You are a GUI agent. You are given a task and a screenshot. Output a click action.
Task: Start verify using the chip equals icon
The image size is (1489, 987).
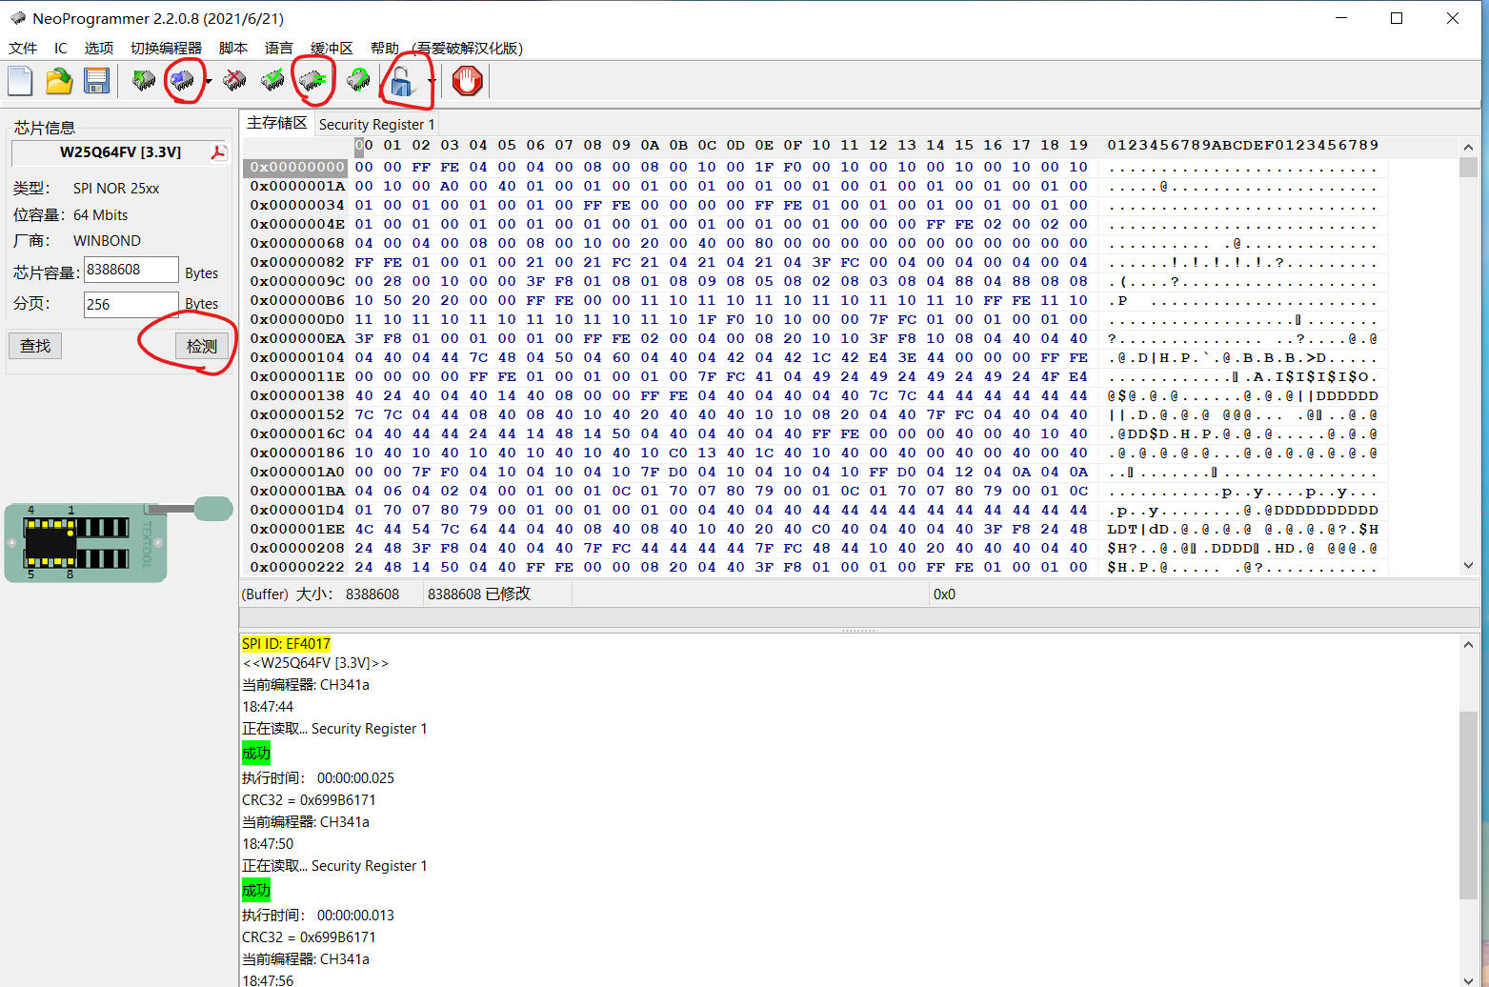tap(312, 81)
